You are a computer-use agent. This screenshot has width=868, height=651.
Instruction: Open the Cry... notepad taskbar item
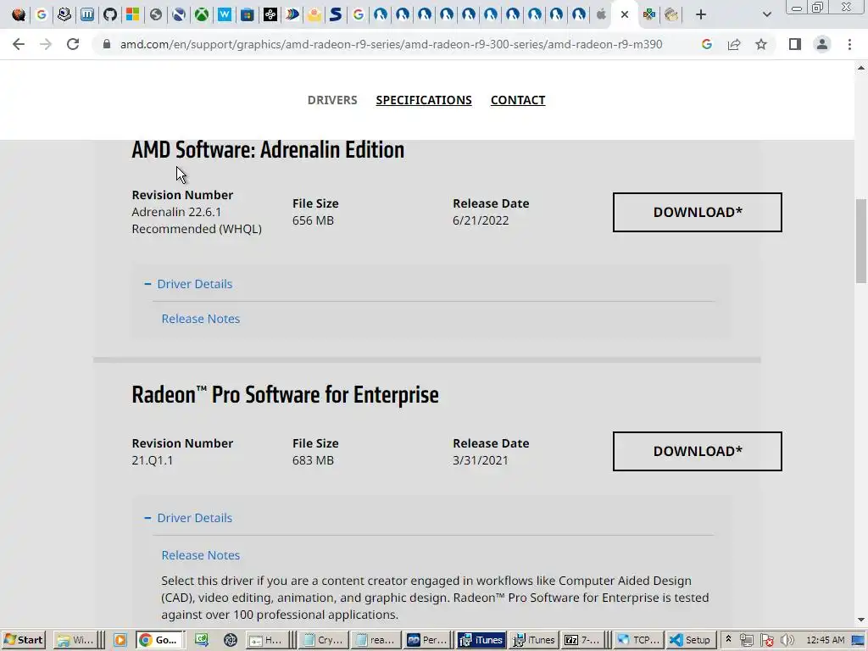coord(325,640)
